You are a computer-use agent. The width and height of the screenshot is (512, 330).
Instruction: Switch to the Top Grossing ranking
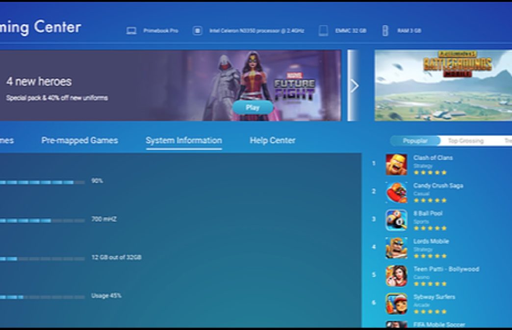[465, 141]
